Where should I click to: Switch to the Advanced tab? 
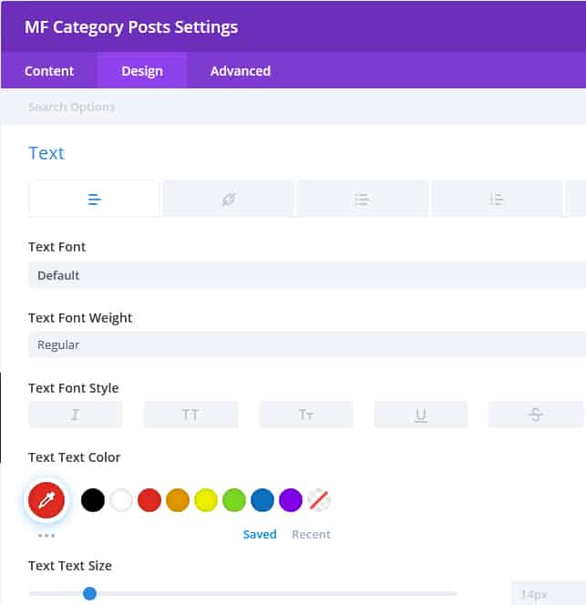pos(240,71)
